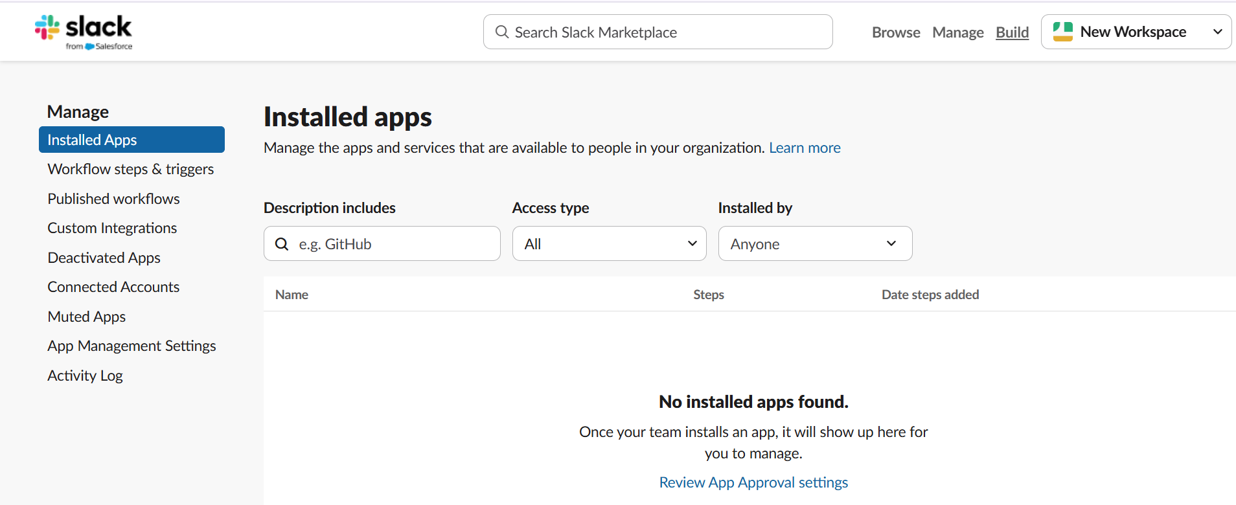Go to the Manage header link
The height and width of the screenshot is (505, 1236).
click(957, 32)
